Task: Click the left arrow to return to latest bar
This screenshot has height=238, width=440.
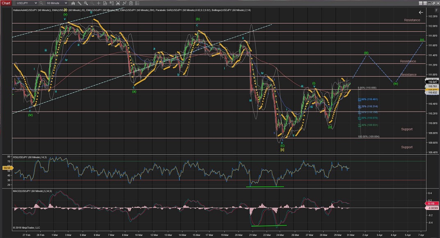Action: (x=420, y=13)
